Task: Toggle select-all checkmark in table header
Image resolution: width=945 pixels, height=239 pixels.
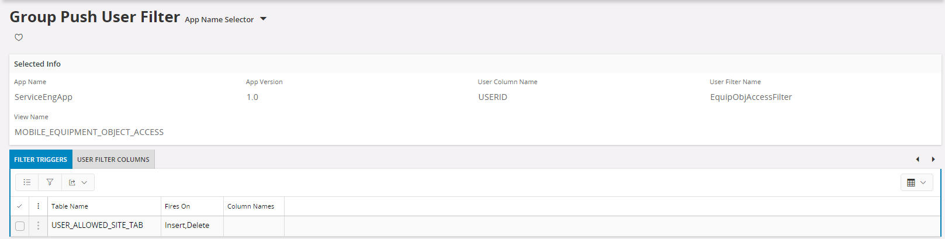Action: click(19, 206)
